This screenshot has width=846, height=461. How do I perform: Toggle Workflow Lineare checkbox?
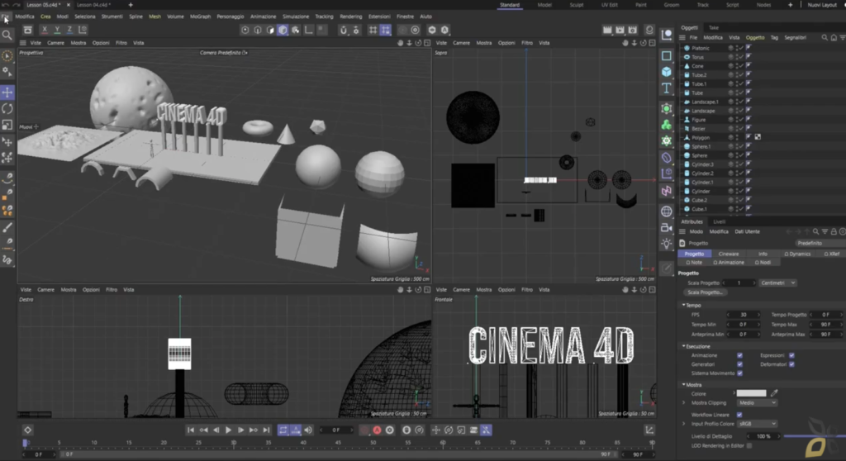(739, 415)
